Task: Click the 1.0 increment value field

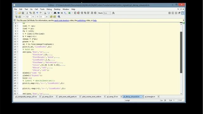Action: tap(28, 17)
